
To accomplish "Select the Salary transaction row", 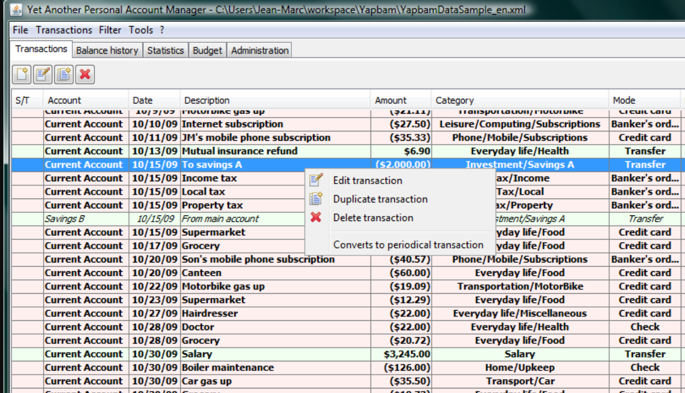I will coord(197,354).
